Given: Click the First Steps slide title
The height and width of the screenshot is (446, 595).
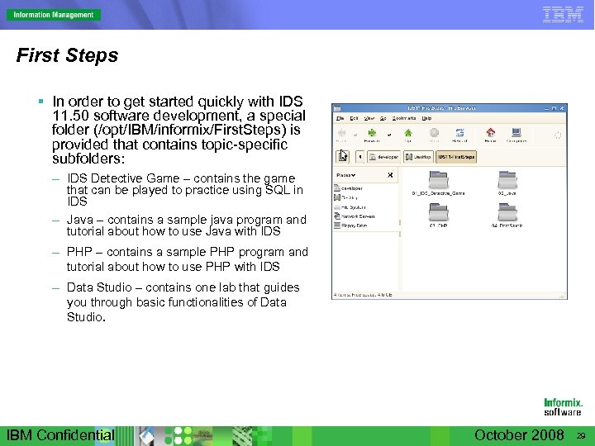Looking at the screenshot, I should click(x=67, y=55).
